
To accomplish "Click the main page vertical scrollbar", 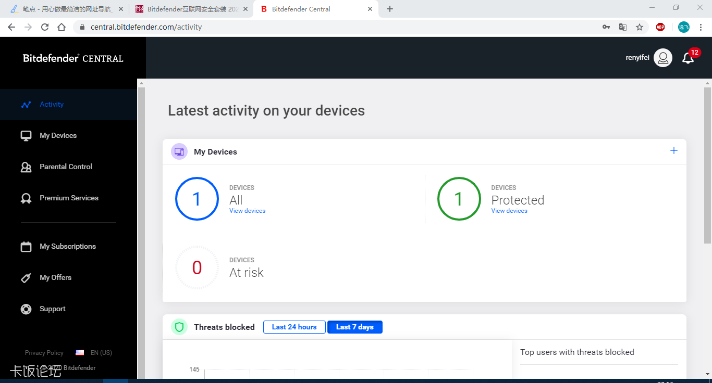I will pyautogui.click(x=707, y=165).
